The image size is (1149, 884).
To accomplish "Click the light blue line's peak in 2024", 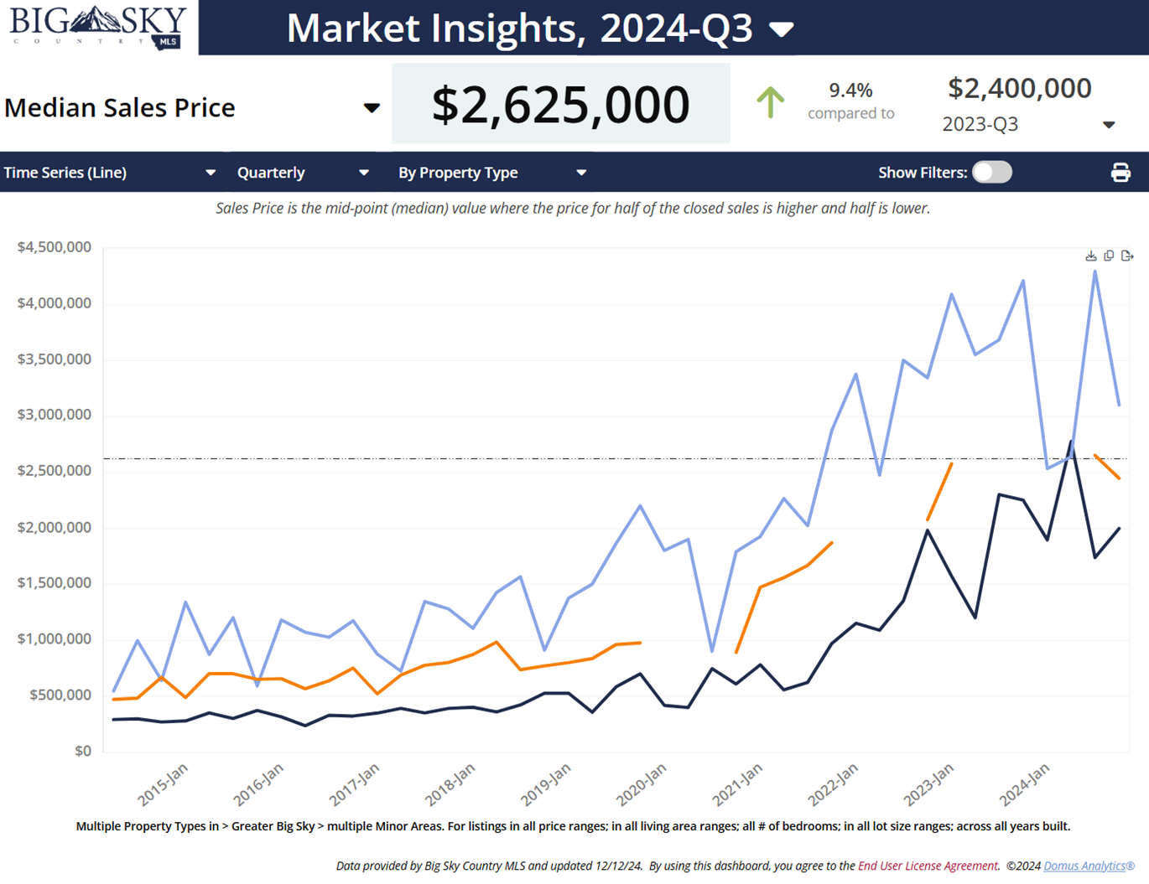I will coord(1094,271).
